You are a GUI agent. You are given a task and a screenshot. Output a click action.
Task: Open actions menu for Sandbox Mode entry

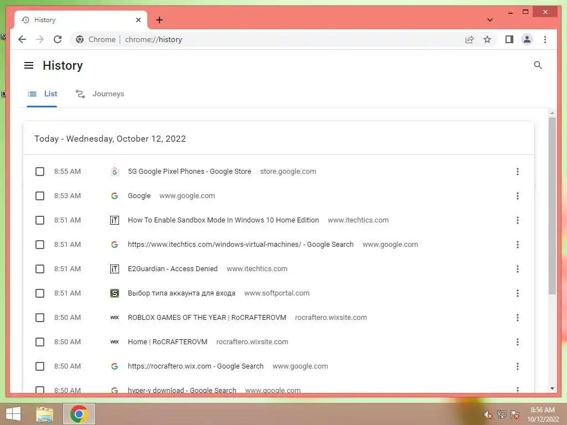click(x=518, y=220)
